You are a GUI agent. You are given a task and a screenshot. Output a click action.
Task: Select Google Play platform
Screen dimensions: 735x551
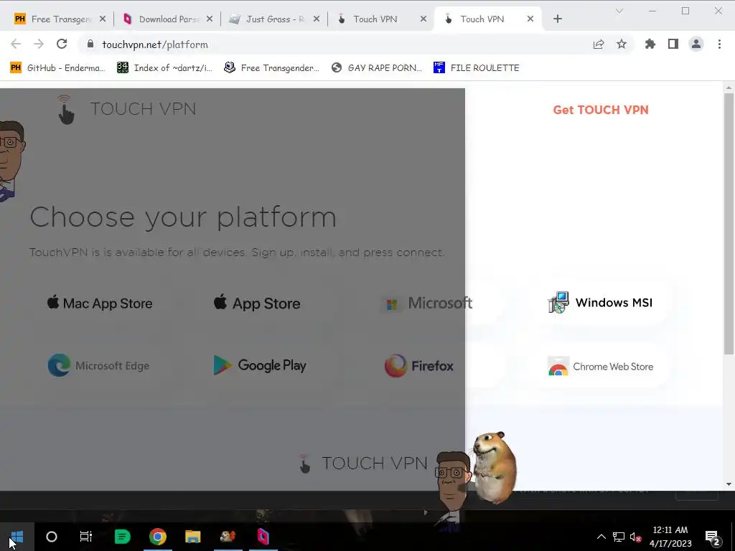(260, 365)
